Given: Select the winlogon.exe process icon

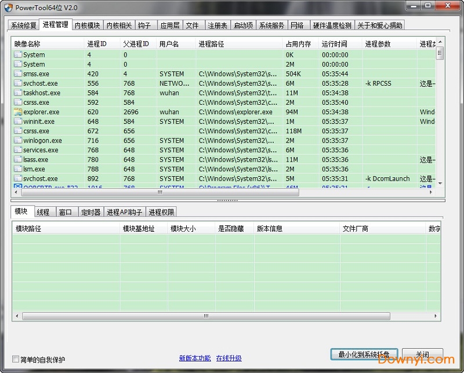Looking at the screenshot, I should (17, 140).
